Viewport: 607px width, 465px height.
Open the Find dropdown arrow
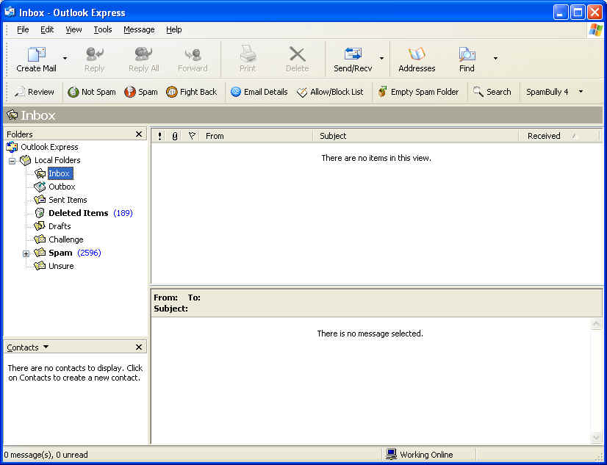click(x=495, y=59)
